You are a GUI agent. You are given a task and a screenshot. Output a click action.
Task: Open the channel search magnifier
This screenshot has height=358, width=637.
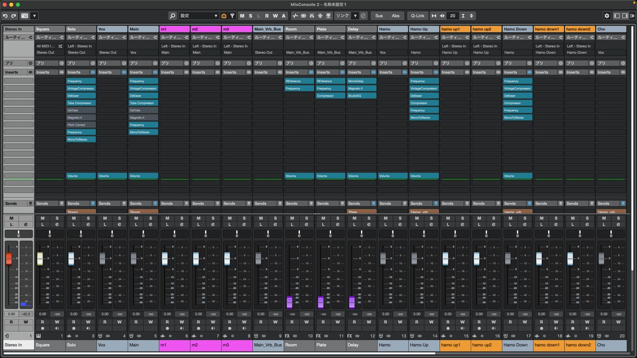pyautogui.click(x=173, y=16)
